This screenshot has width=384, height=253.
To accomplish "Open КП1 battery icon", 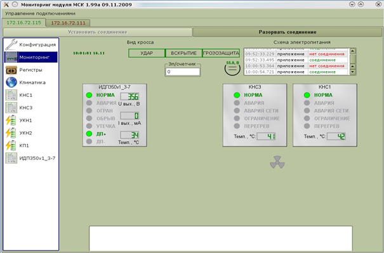I will point(11,146).
